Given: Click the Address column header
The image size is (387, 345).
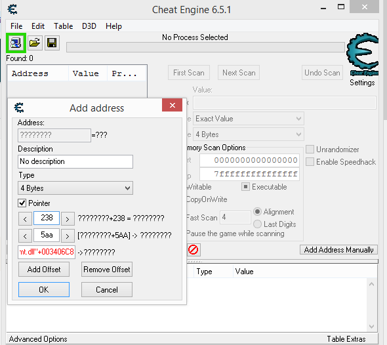Looking at the screenshot, I should 38,73.
